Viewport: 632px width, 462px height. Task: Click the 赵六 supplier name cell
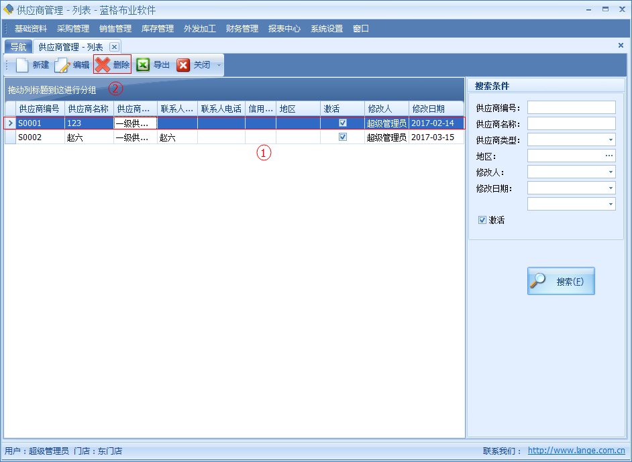89,137
